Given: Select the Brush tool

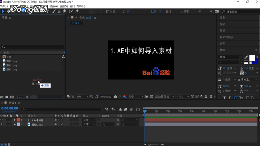Looking at the screenshot, I should [54, 11].
